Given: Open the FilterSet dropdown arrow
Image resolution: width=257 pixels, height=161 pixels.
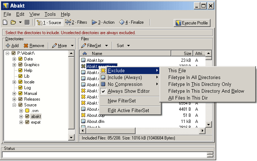Looking at the screenshot, I should (x=107, y=46).
